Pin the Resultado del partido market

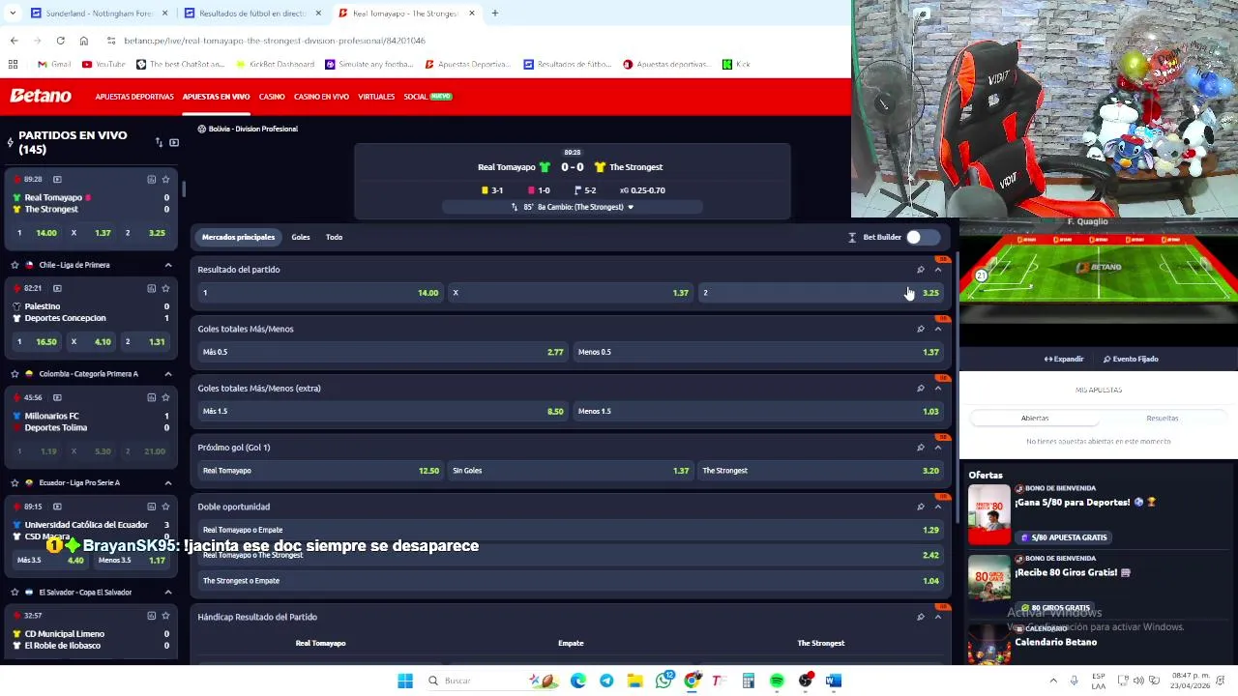(x=921, y=270)
